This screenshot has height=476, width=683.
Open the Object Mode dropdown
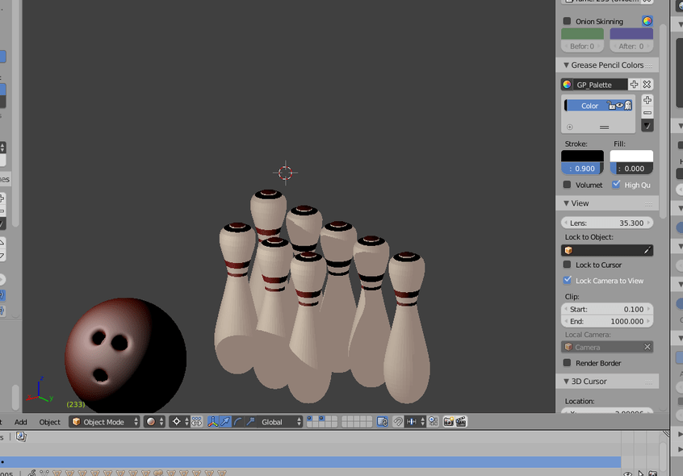[x=103, y=421]
